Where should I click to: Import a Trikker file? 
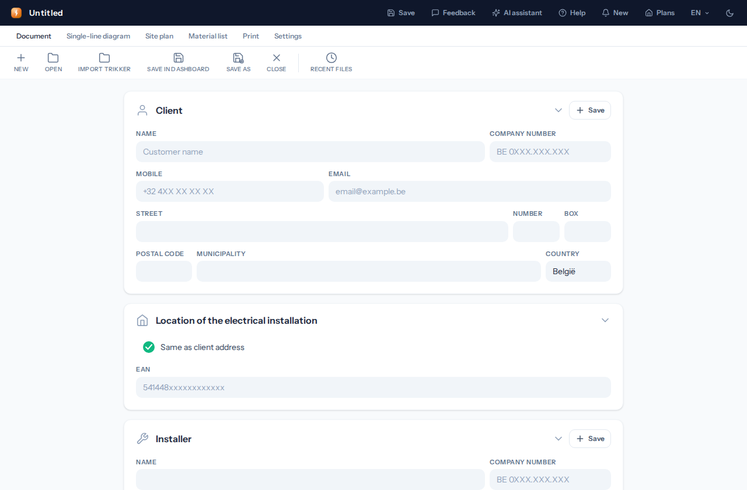[x=104, y=62]
